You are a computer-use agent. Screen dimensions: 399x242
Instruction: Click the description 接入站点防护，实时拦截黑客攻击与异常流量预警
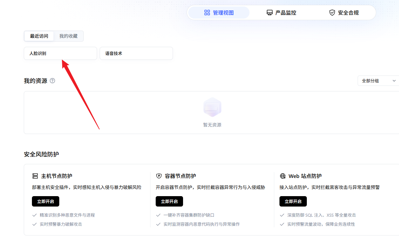(x=330, y=187)
